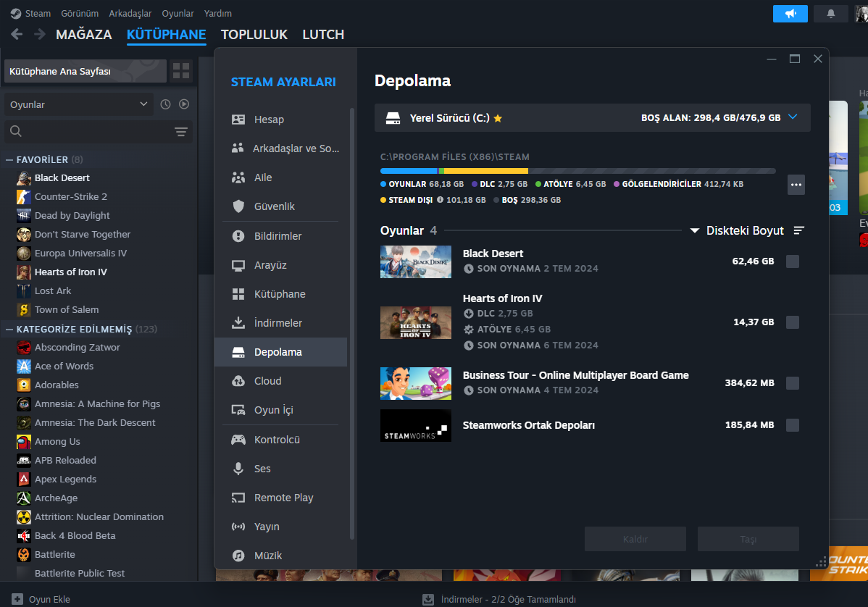Collapse the FAVORİLER category
This screenshot has width=868, height=607.
(9, 160)
